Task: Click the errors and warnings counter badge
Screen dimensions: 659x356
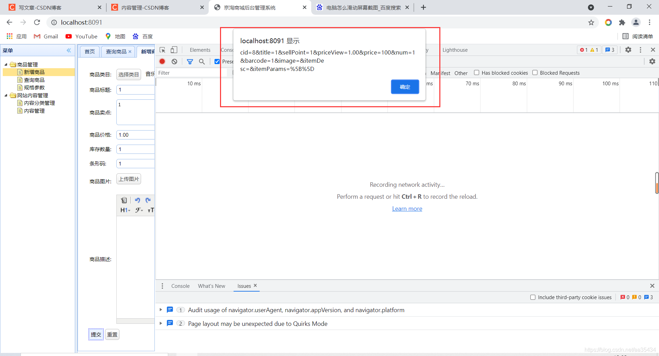Action: pyautogui.click(x=589, y=50)
